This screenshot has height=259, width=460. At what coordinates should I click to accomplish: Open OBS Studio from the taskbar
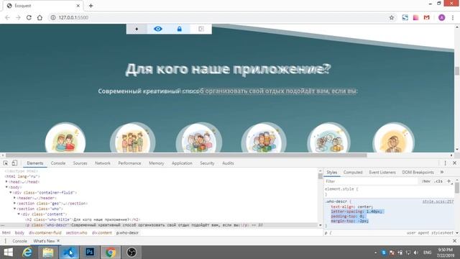[132, 253]
